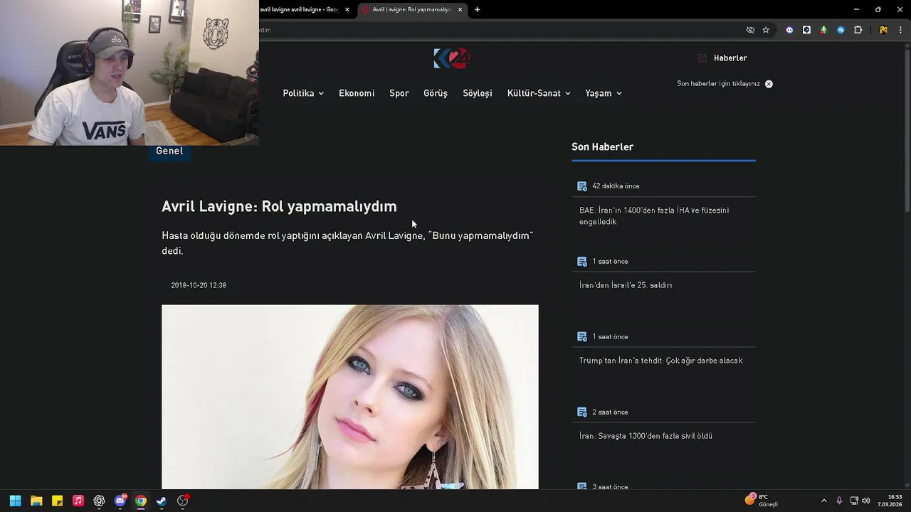Open the 'İran'dan İsrail'e 25. saldırı' headline
The image size is (911, 512).
click(626, 285)
